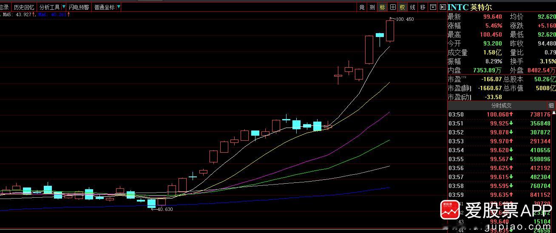Viewport: 556px width, 233px height.
Task: Click the 外盘 value 8482.54万
Action: point(542,70)
